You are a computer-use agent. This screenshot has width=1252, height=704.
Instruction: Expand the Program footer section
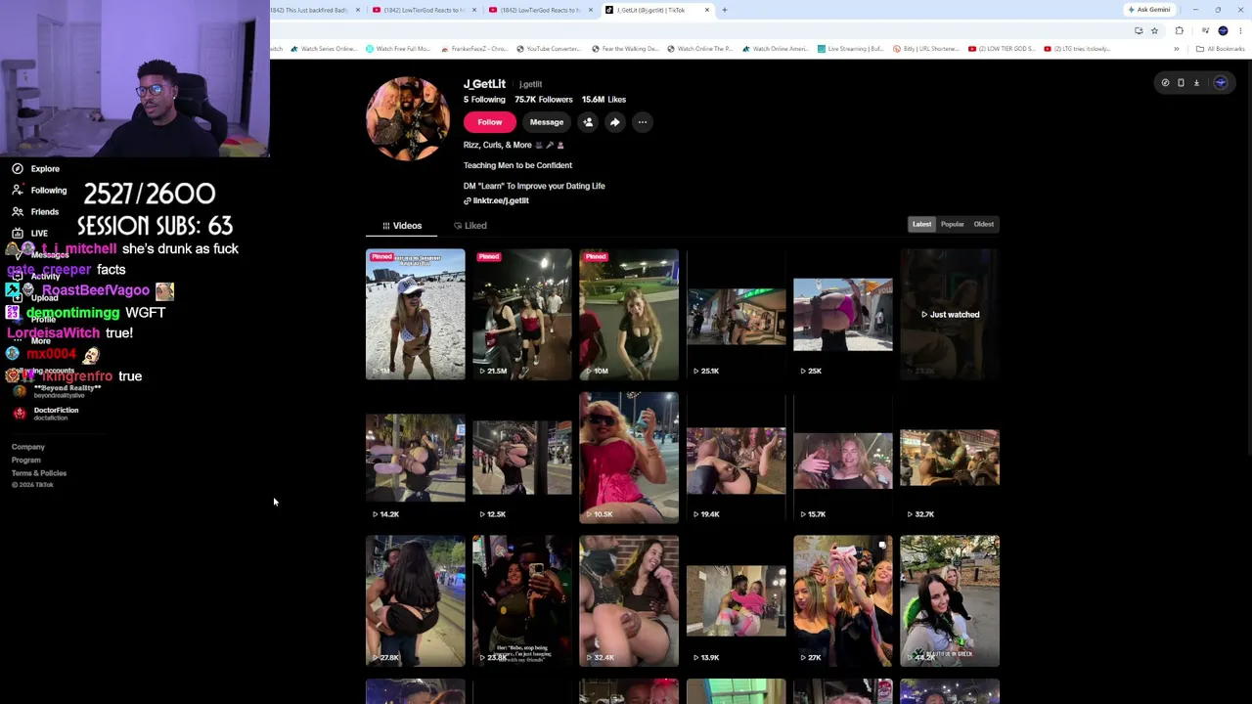coord(26,461)
